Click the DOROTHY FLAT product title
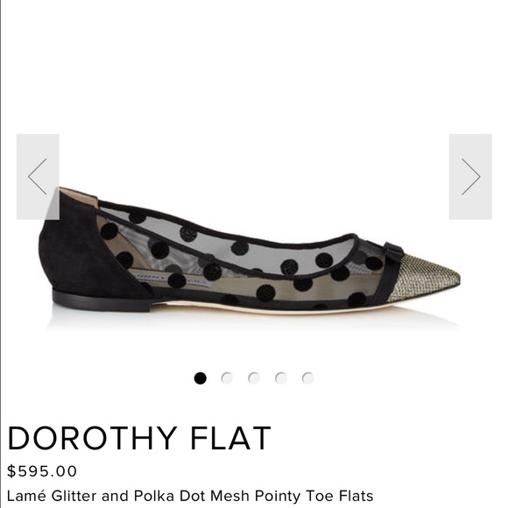 coord(139,438)
